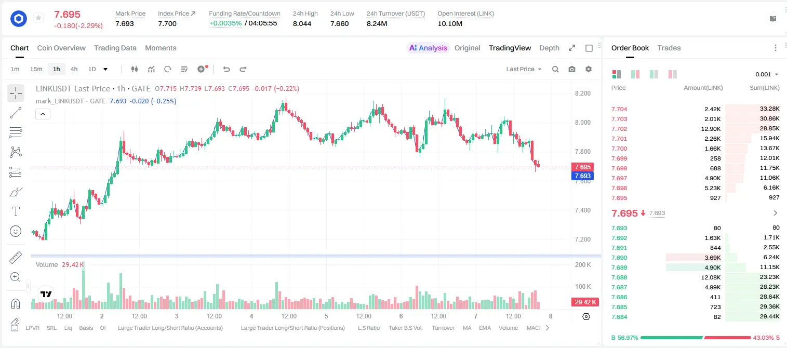Open the Coin Overview tab
Screen dimensions: 787x348
click(x=61, y=48)
